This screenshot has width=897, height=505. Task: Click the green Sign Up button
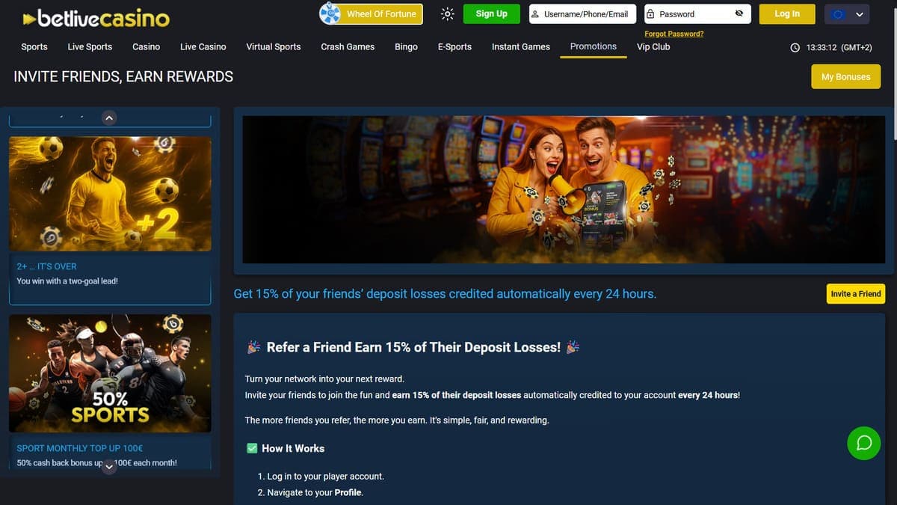pyautogui.click(x=491, y=13)
